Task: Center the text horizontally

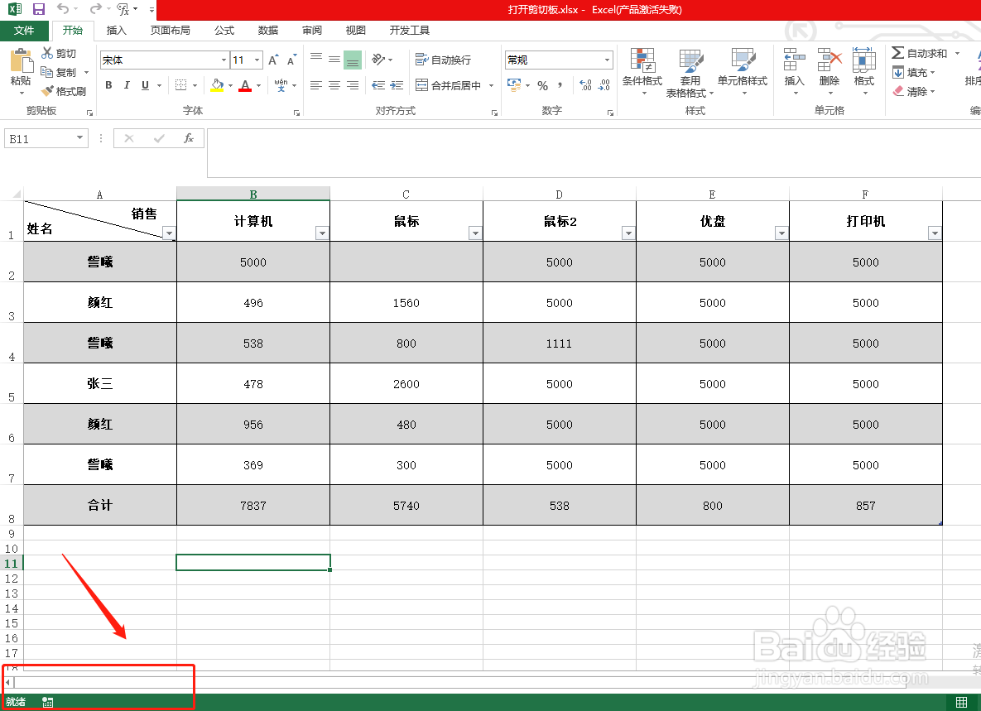Action: click(x=334, y=85)
